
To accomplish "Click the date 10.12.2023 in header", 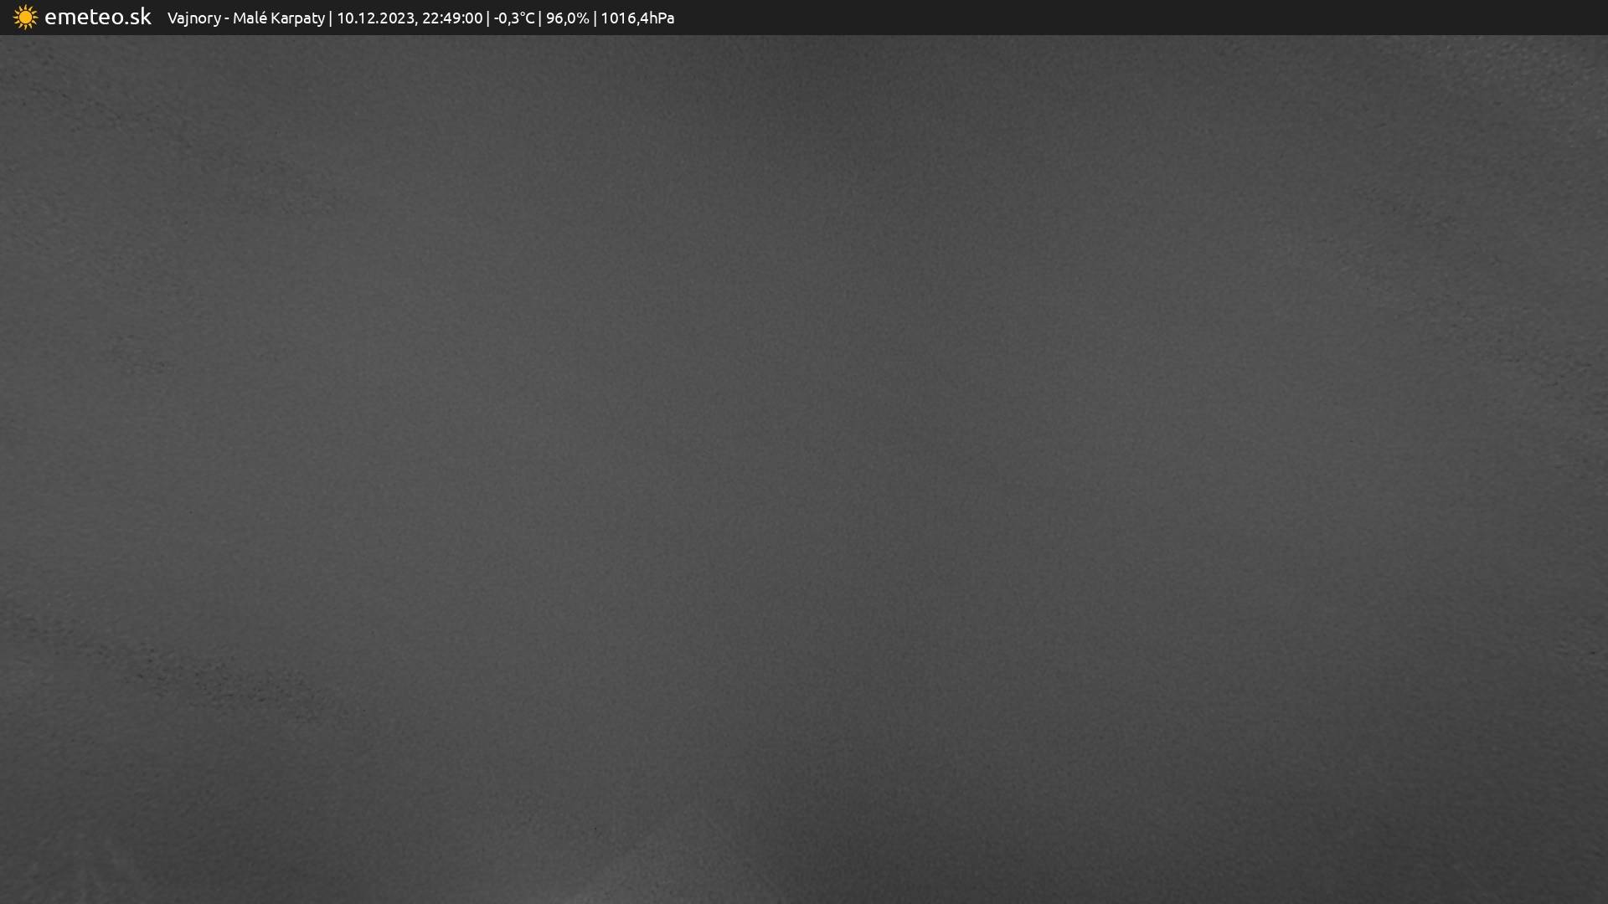I will pyautogui.click(x=375, y=18).
